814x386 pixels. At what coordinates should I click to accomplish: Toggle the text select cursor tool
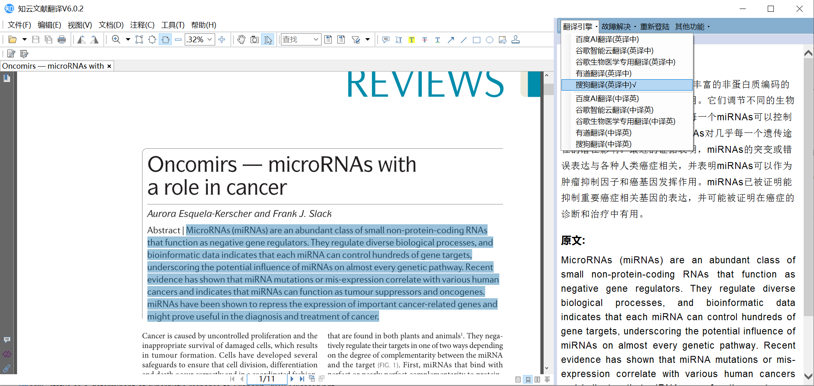click(x=268, y=39)
